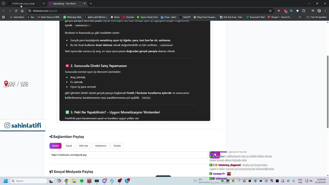329x185 pixels.
Task: Select the 'Direkt' share link type
Action: (x=56, y=146)
